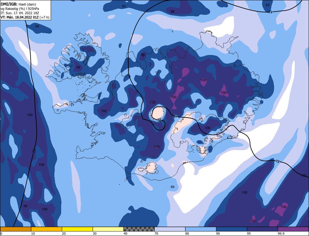Click the '96' humidity value on the map
The height and width of the screenshot is (236, 309).
point(143,55)
